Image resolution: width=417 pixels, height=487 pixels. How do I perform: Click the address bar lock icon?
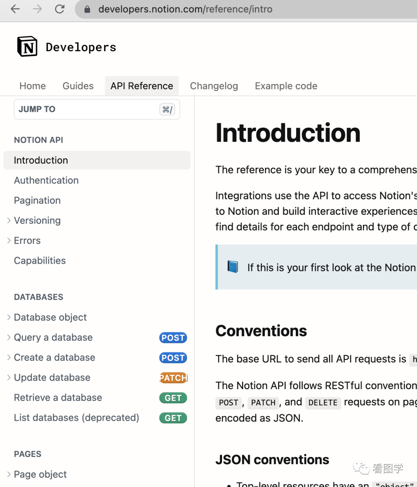(87, 9)
